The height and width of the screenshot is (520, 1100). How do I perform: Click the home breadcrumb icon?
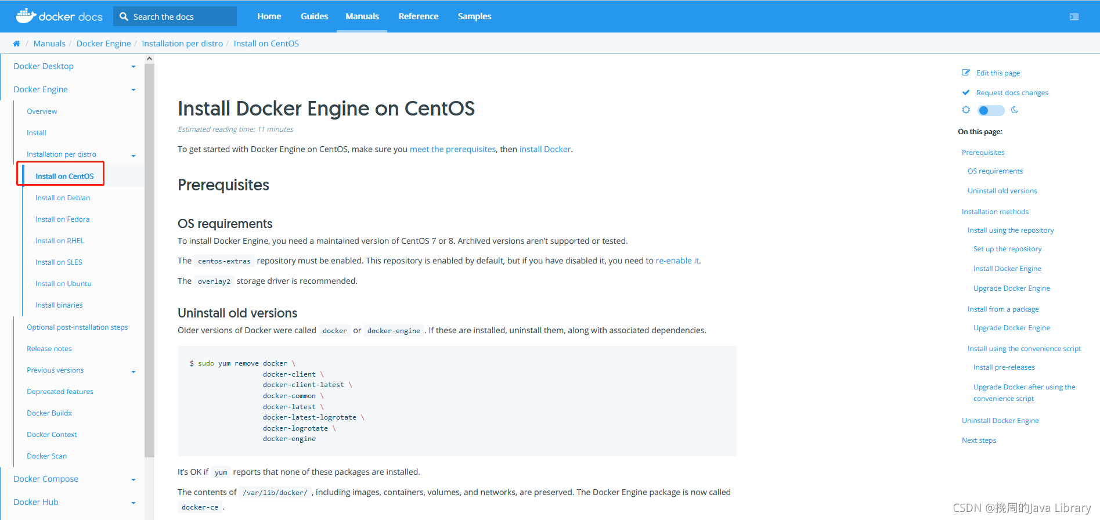click(16, 44)
